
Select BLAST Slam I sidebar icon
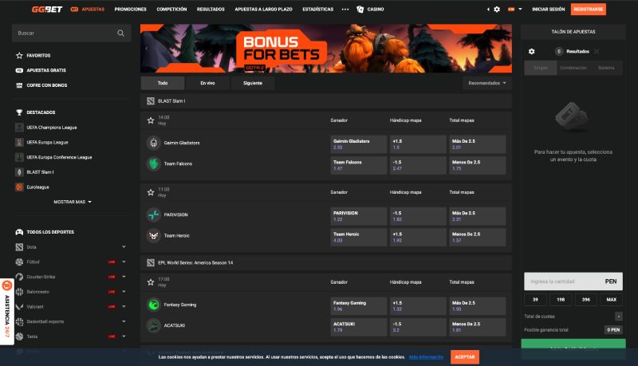[x=19, y=172]
